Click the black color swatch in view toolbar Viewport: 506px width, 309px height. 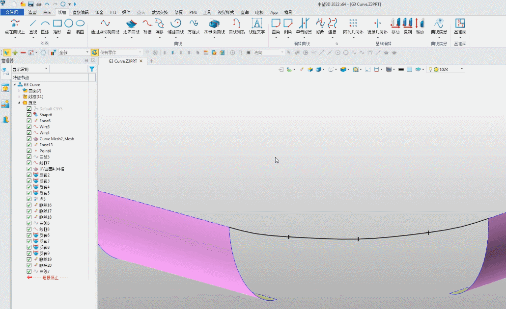pyautogui.click(x=401, y=70)
